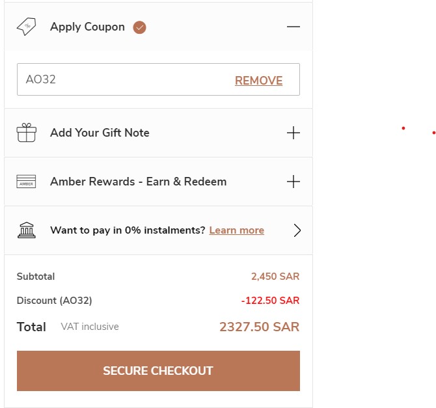Click the Amber rewards card icon
Image resolution: width=436 pixels, height=408 pixels.
27,182
